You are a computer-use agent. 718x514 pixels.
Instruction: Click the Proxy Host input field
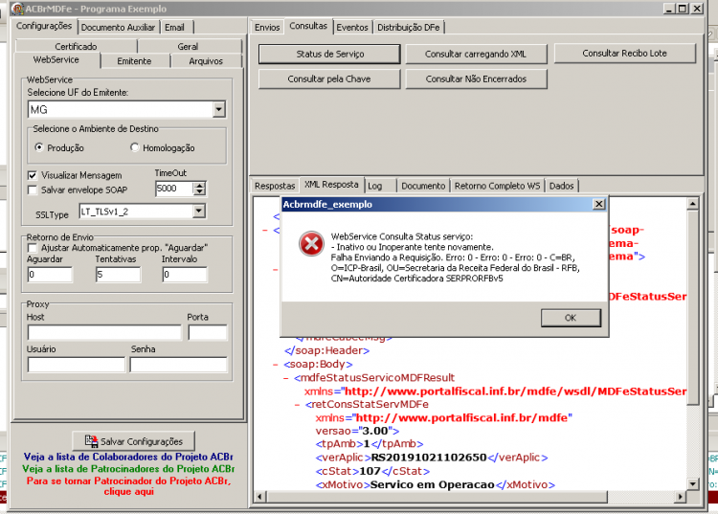(x=104, y=333)
